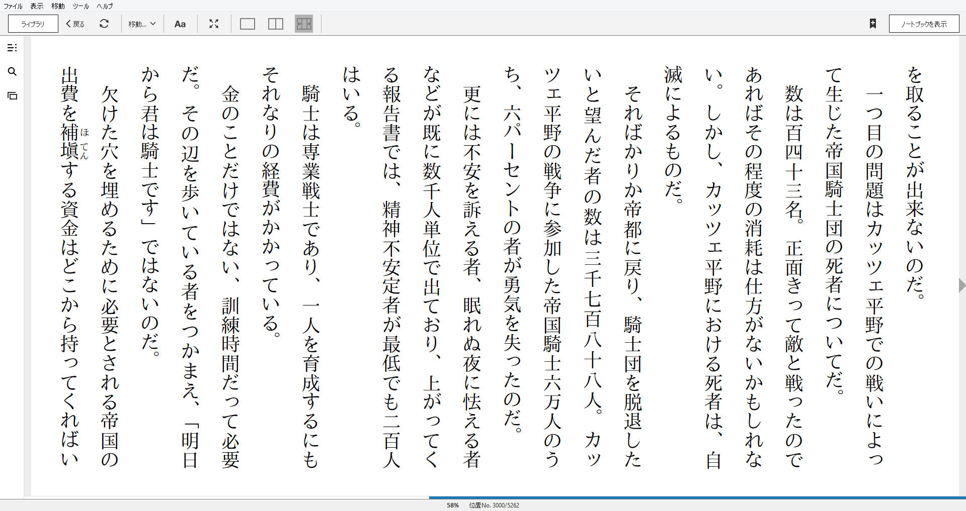Click the line starting ち、六パーセントの者が
Screen dimensions: 966x511
click(512, 250)
